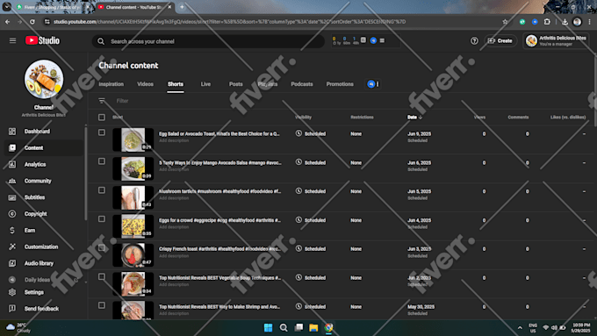Open the Eggs for a crowd short title

click(x=219, y=220)
